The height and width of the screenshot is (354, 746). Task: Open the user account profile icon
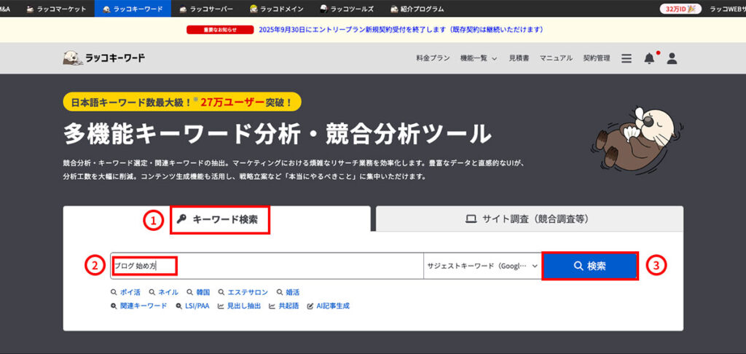[672, 58]
